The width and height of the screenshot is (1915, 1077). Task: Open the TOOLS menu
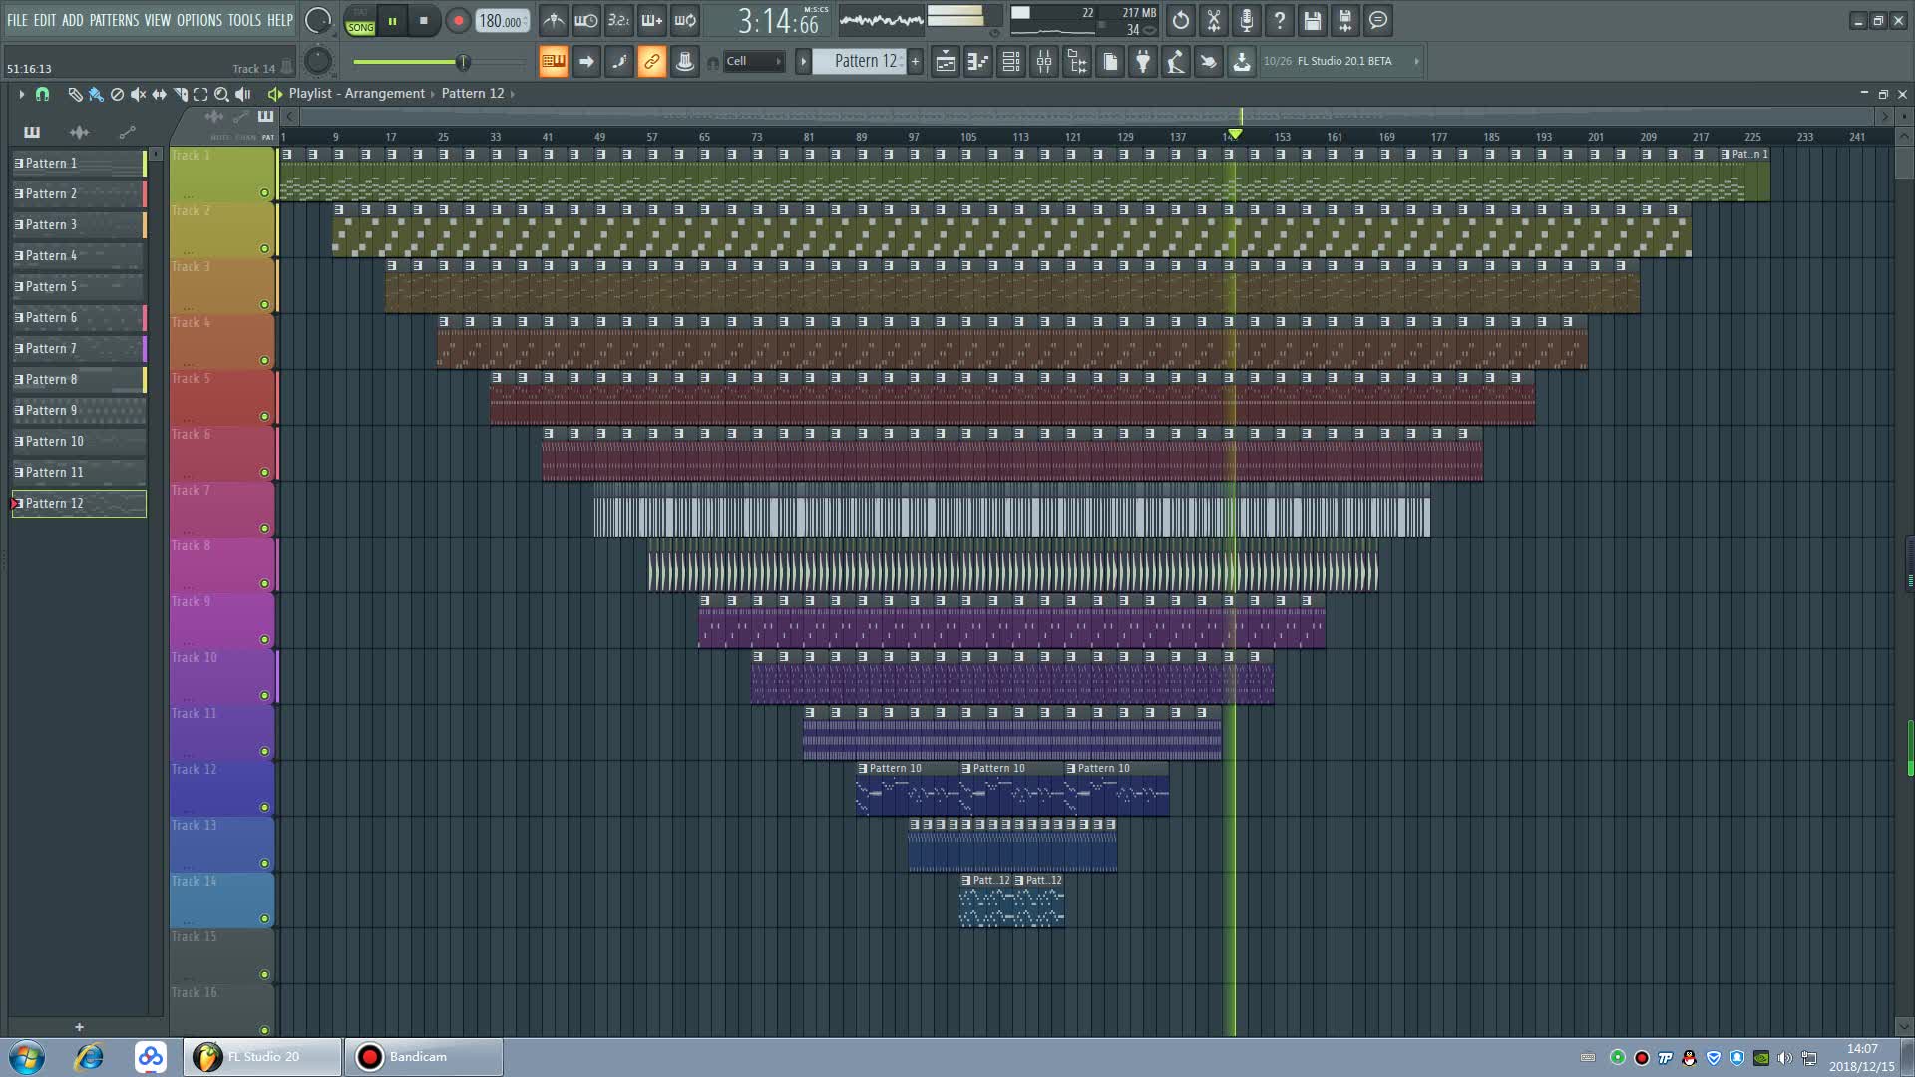[x=244, y=20]
